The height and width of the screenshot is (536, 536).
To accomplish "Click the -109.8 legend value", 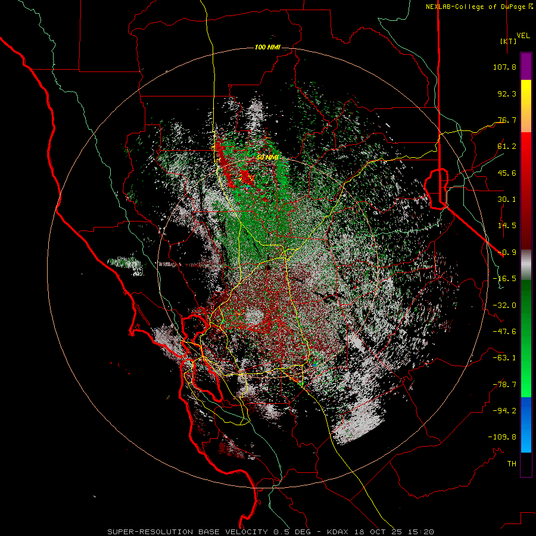I will 502,437.
